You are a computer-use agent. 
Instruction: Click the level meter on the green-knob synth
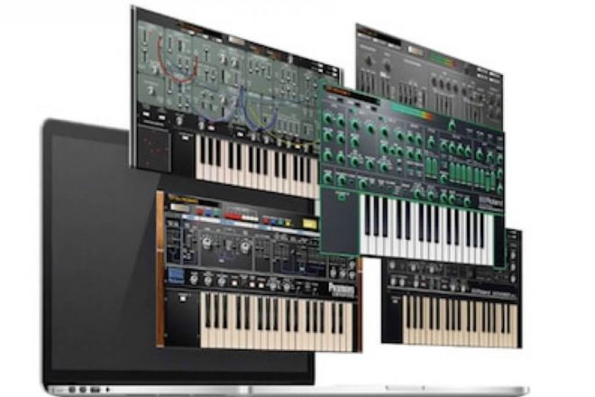pyautogui.click(x=413, y=113)
